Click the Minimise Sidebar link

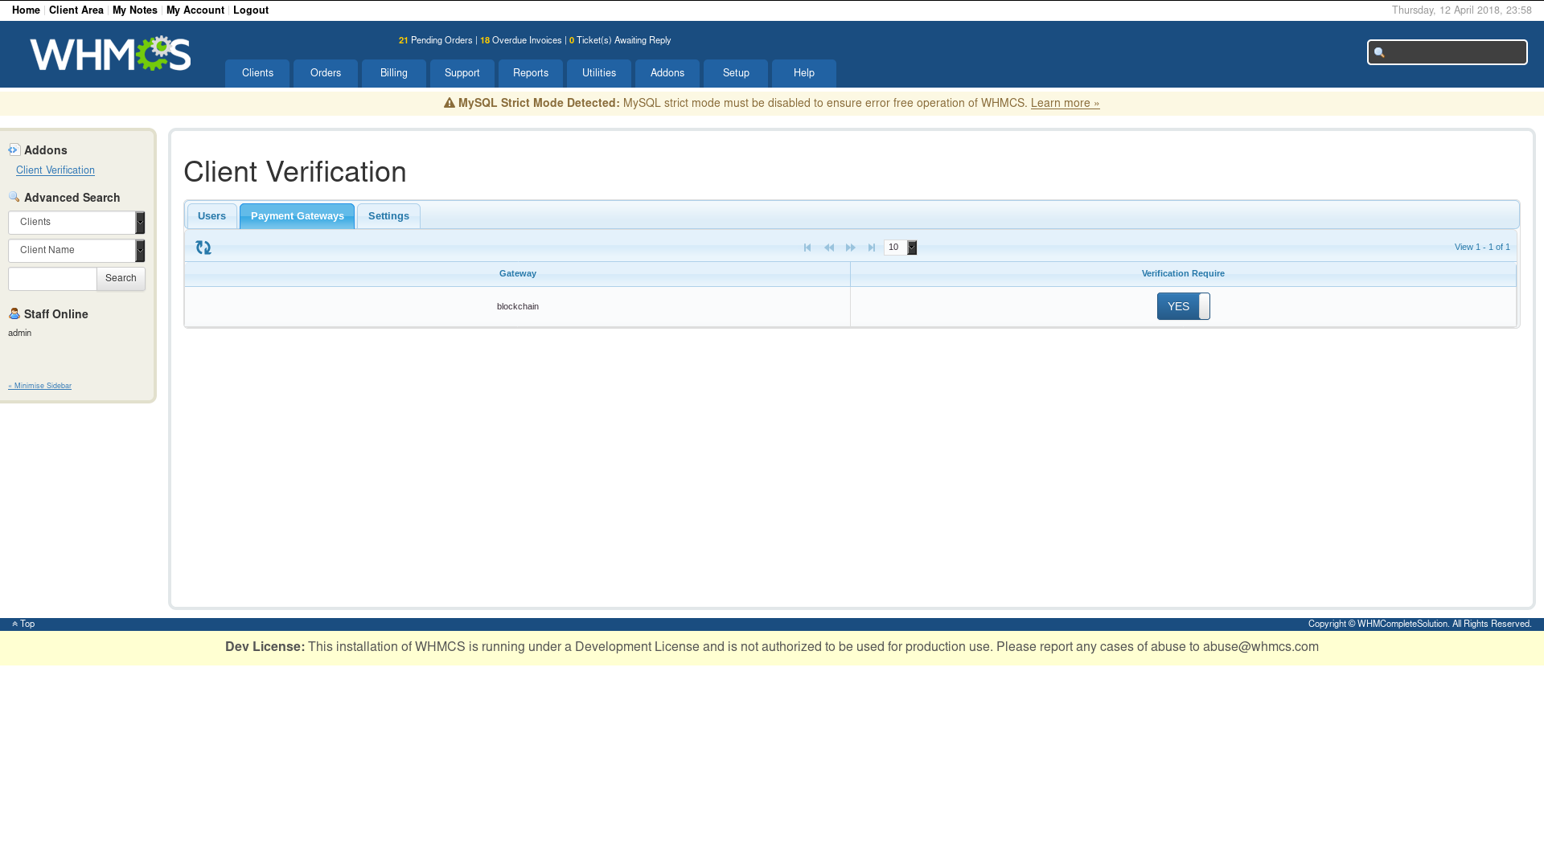pyautogui.click(x=40, y=386)
